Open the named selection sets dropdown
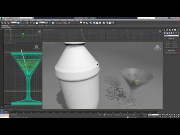The width and height of the screenshot is (180, 135). [76, 22]
